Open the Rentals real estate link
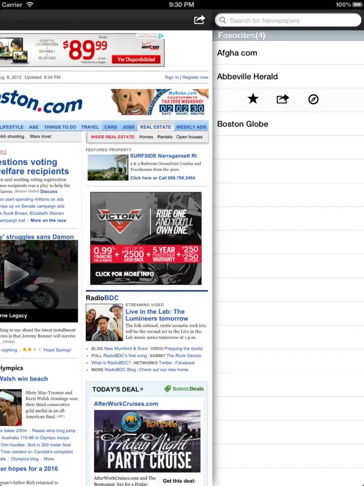 (x=165, y=137)
